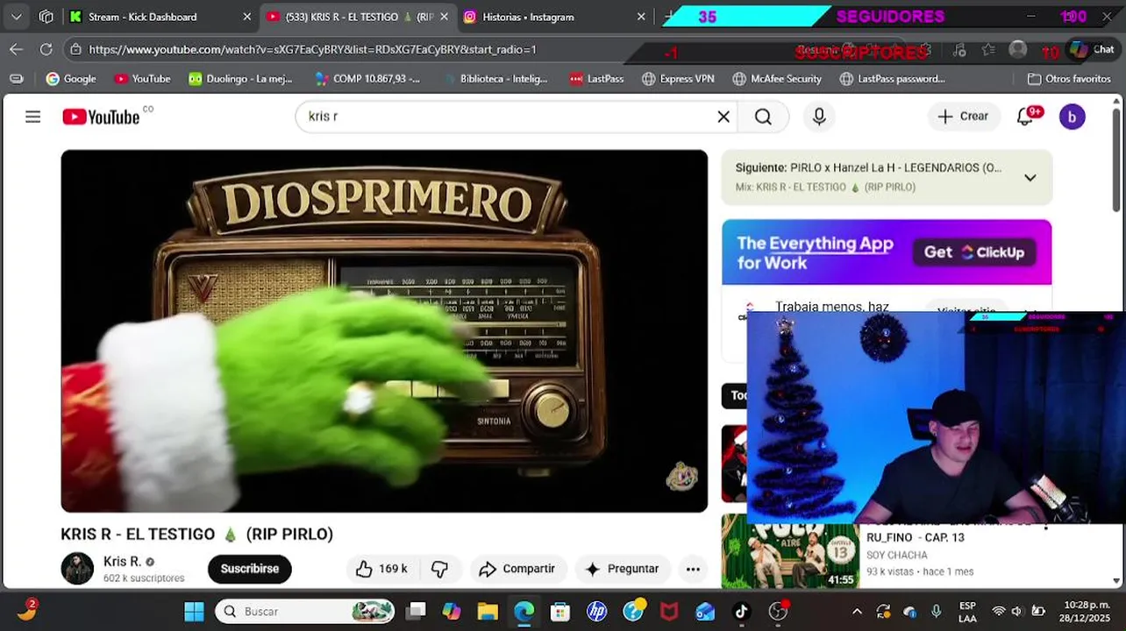Open the McAfee Security bookmark

(x=776, y=79)
